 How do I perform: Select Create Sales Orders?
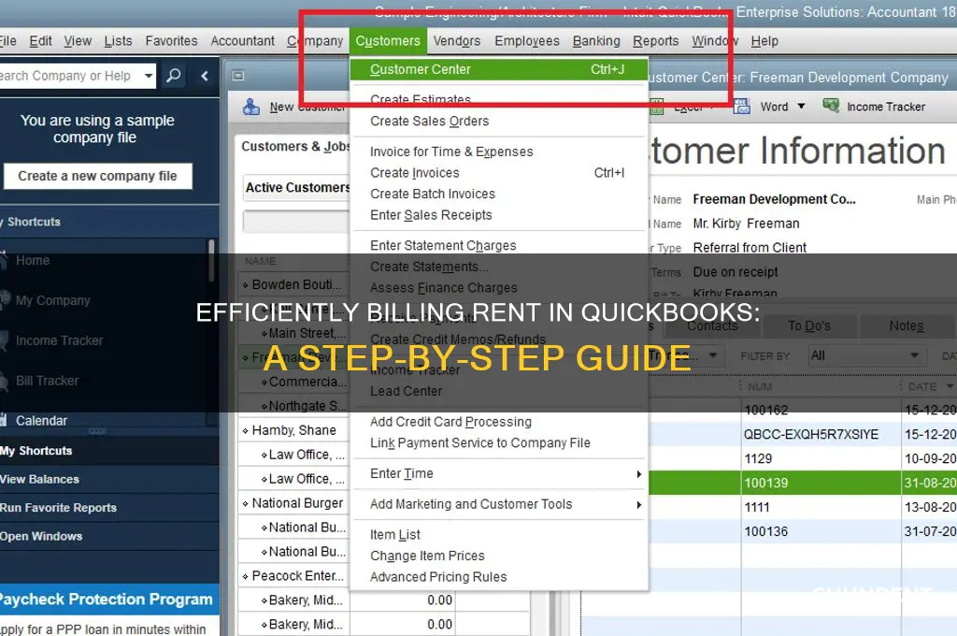tap(429, 121)
